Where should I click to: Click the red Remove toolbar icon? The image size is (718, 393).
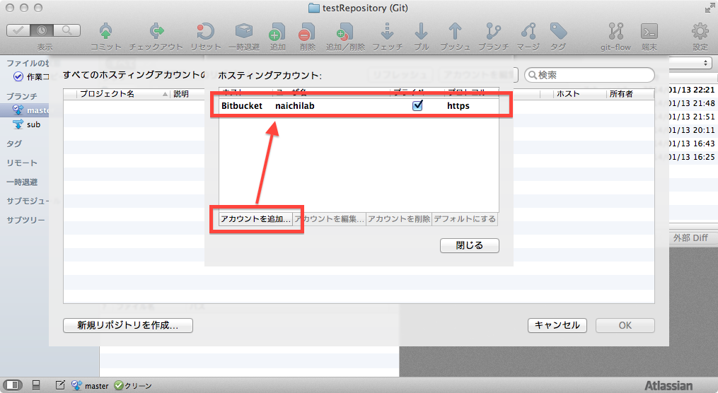point(307,32)
